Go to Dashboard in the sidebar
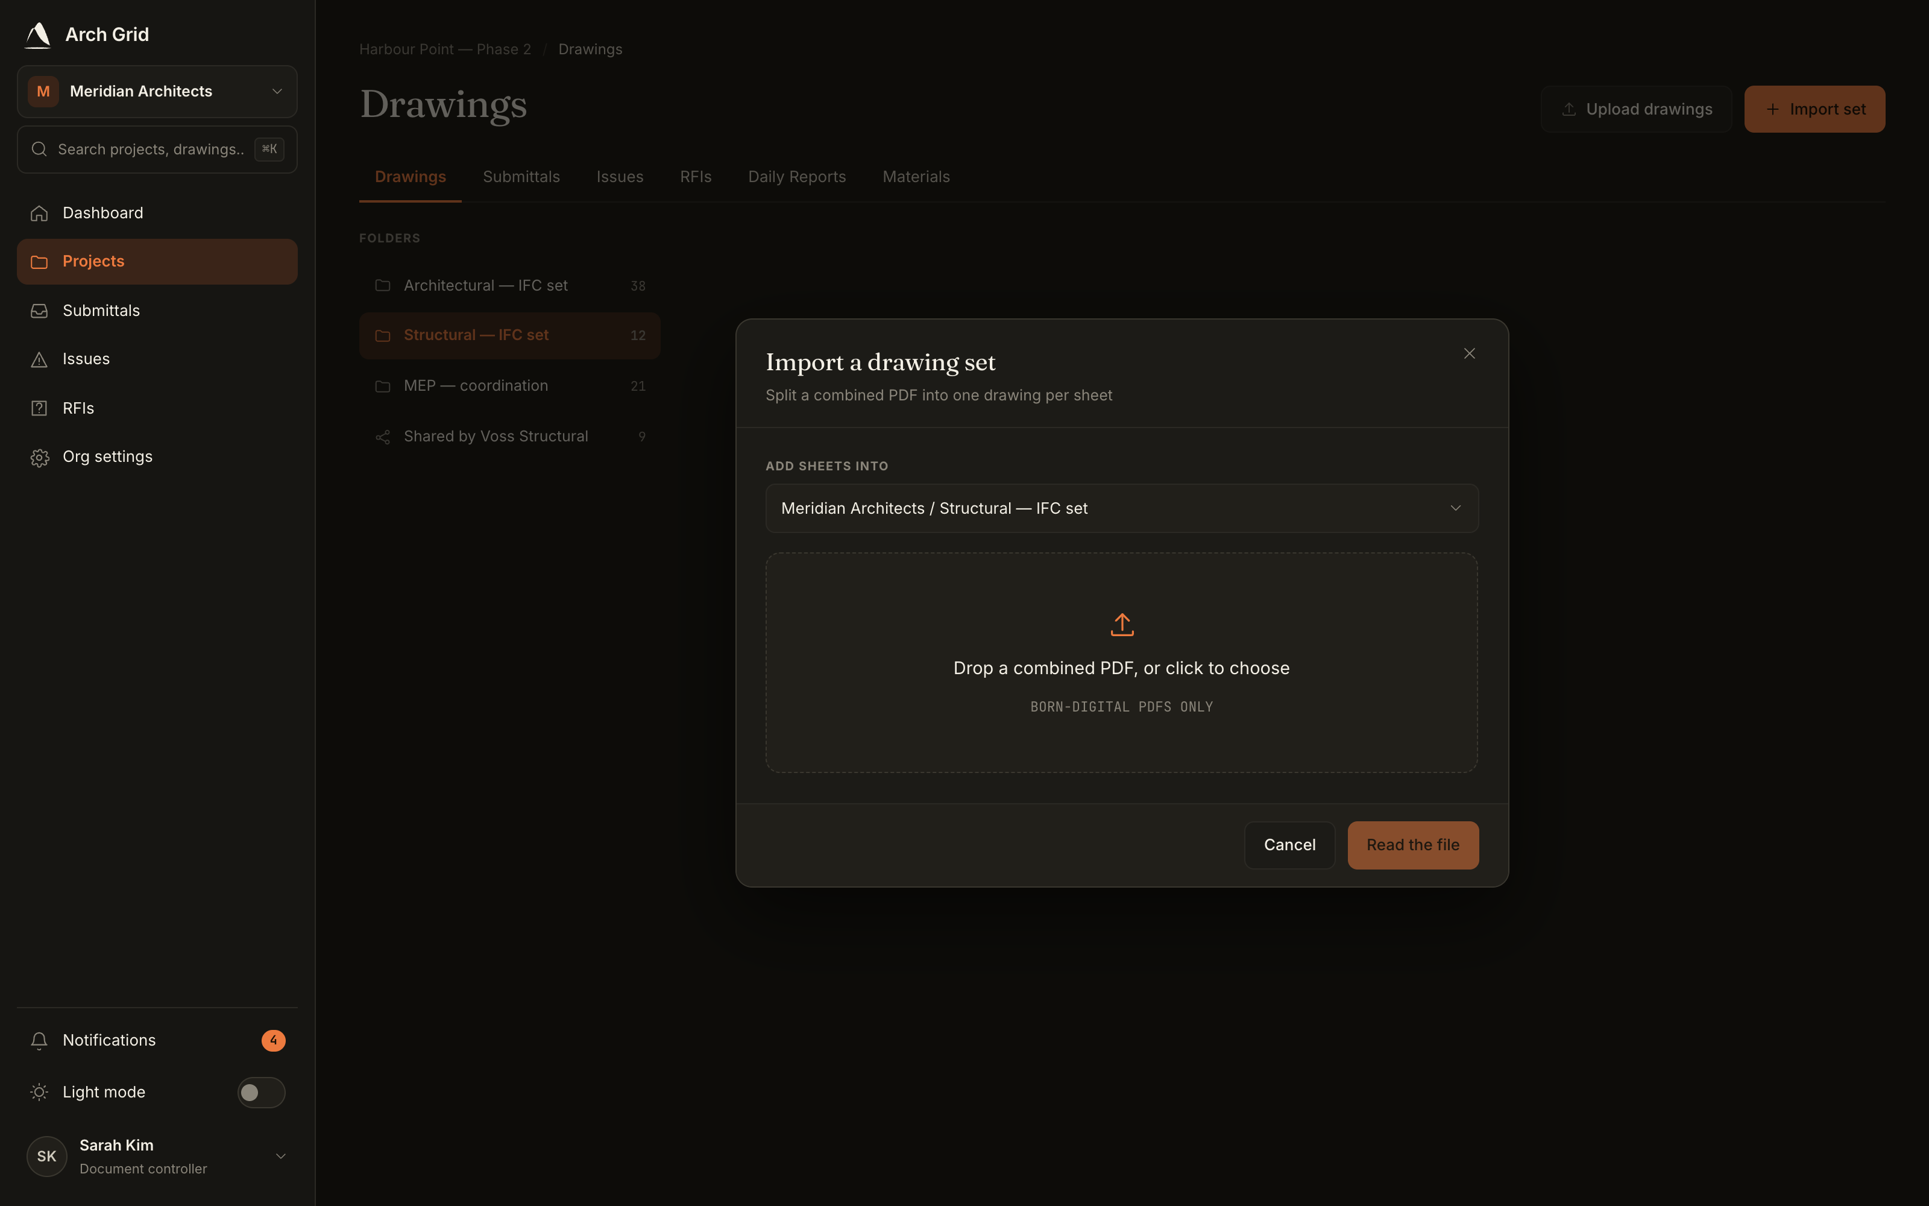Image resolution: width=1929 pixels, height=1206 pixels. [x=157, y=213]
